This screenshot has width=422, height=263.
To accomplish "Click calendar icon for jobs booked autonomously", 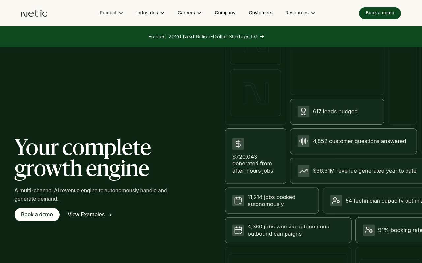I will (x=238, y=201).
